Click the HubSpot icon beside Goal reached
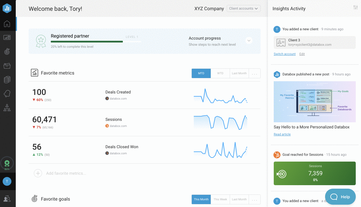 [277, 155]
